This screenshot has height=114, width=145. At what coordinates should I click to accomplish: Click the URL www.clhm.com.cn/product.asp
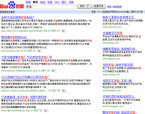(x=24, y=31)
